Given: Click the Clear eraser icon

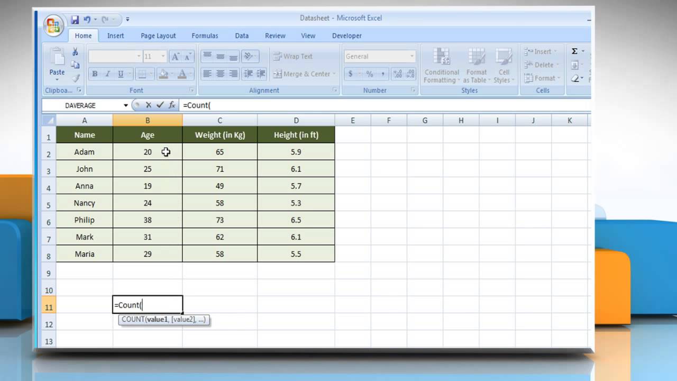Looking at the screenshot, I should tap(575, 78).
